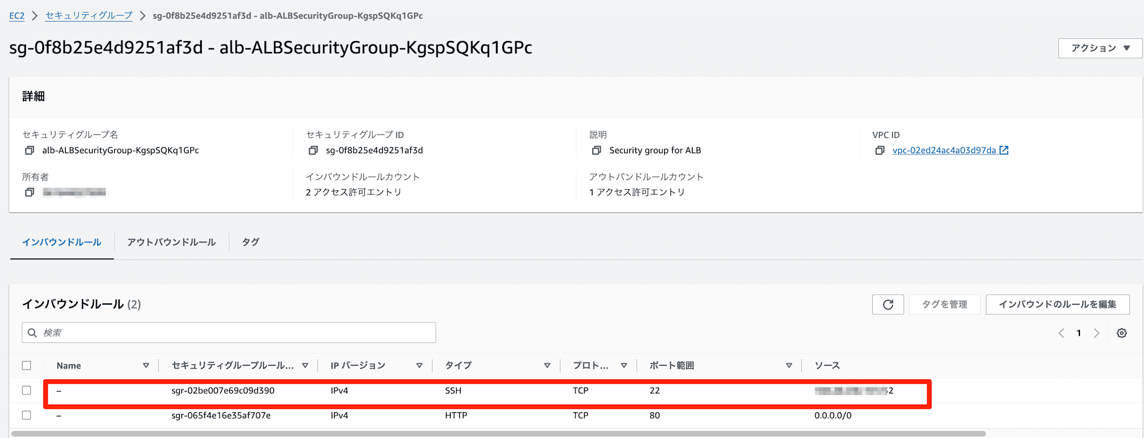Sort by セキュリティグループルール ID column arrow
Screen dimensions: 1144x438
[x=305, y=365]
